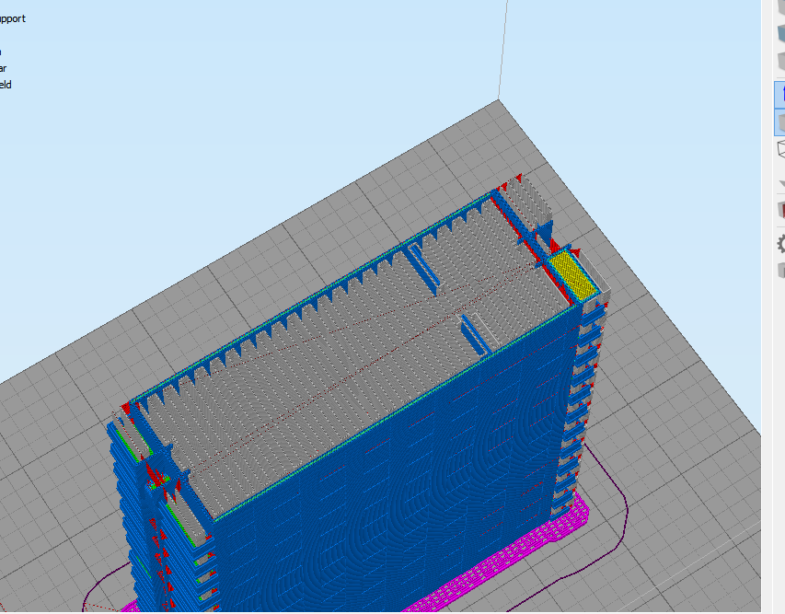785x614 pixels.
Task: Click the legend label ending in "eld"
Action: 6,85
